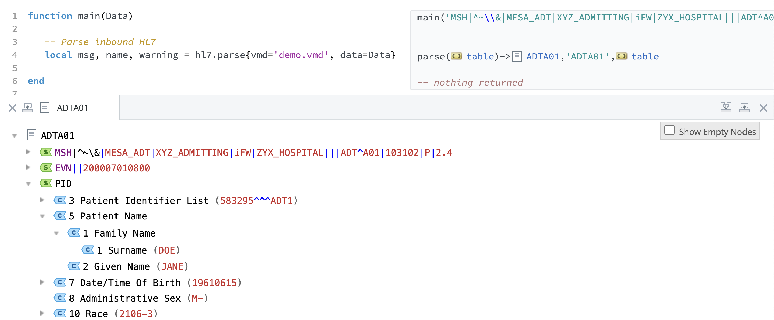Viewport: 774px width, 320px height.
Task: Click the table icon after parse( in annotation
Action: tap(456, 56)
